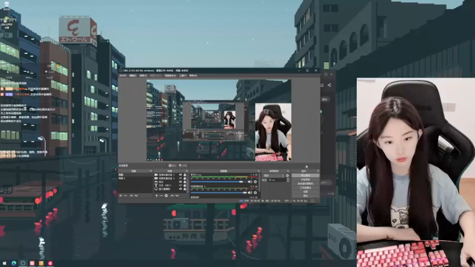This screenshot has height=267, width=475.
Task: Open Mic/Aux channel settings gear in mixer
Action: (255, 182)
